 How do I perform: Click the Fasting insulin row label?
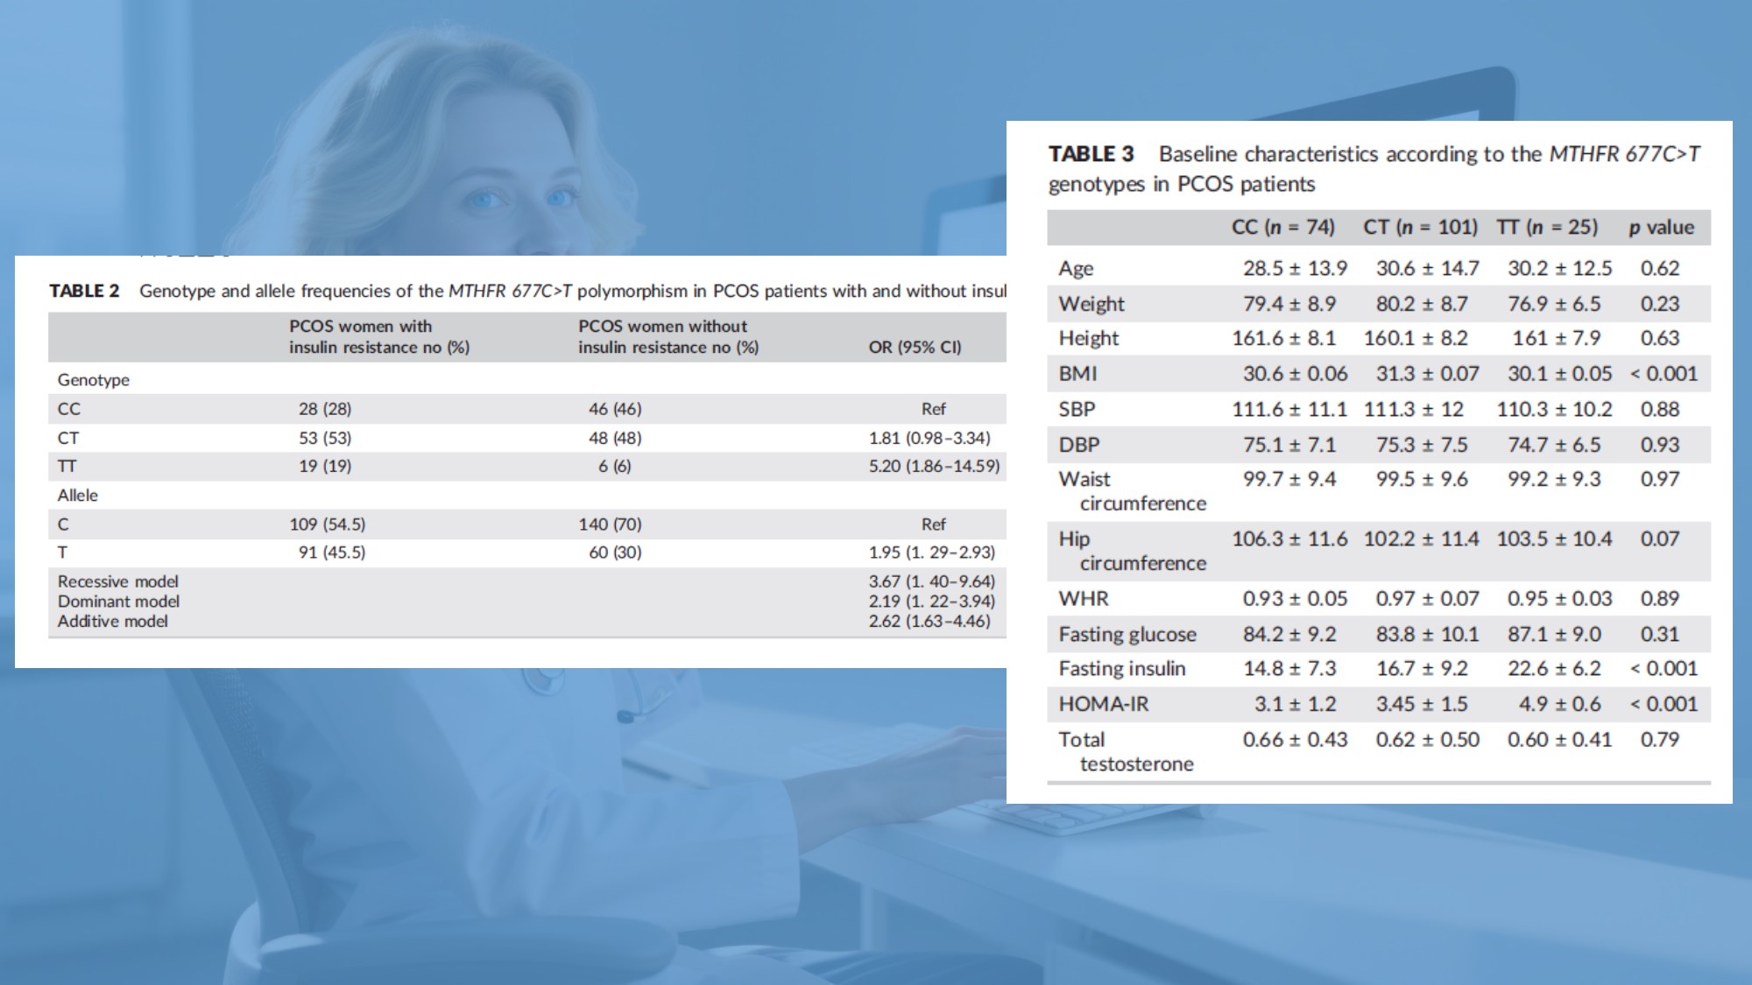1121,669
